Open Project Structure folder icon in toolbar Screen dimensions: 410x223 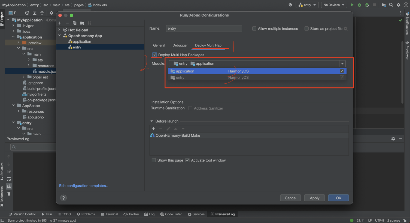coord(384,5)
